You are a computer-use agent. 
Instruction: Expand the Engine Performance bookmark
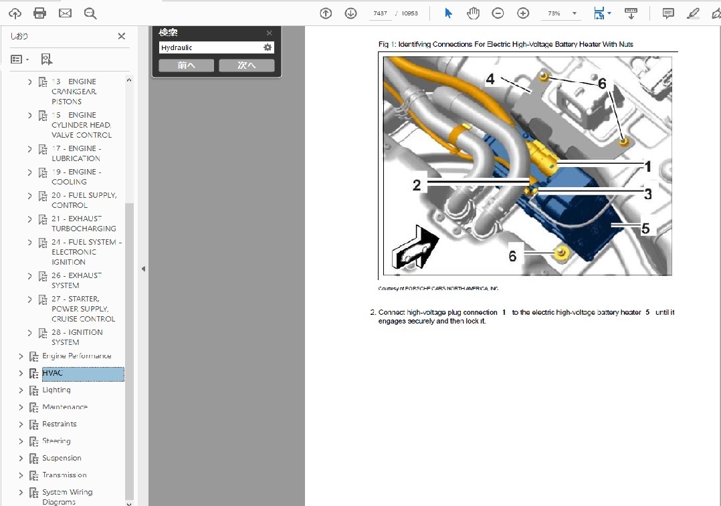(x=21, y=356)
